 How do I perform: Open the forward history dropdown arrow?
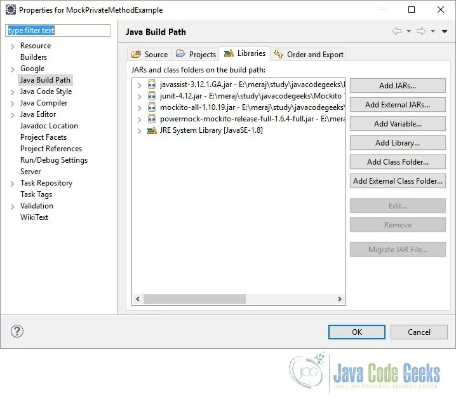point(433,31)
